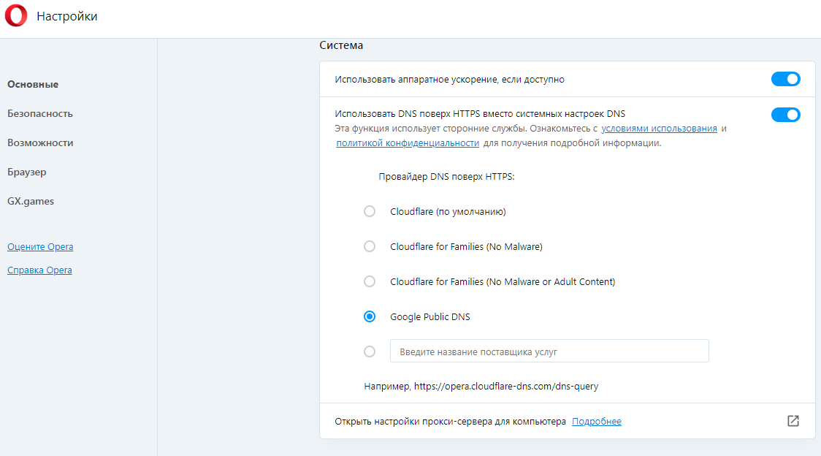Open политикой конфиденциальности link
Viewport: 821px width, 456px height.
408,143
